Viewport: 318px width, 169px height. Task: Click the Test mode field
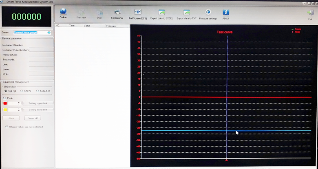coord(41,60)
